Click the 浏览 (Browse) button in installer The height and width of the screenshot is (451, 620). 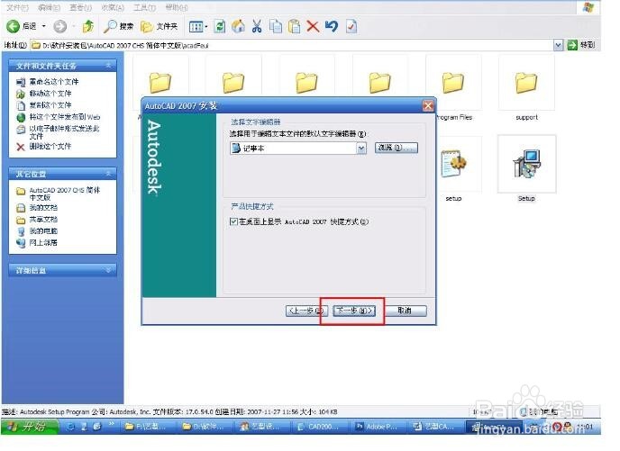(x=396, y=148)
